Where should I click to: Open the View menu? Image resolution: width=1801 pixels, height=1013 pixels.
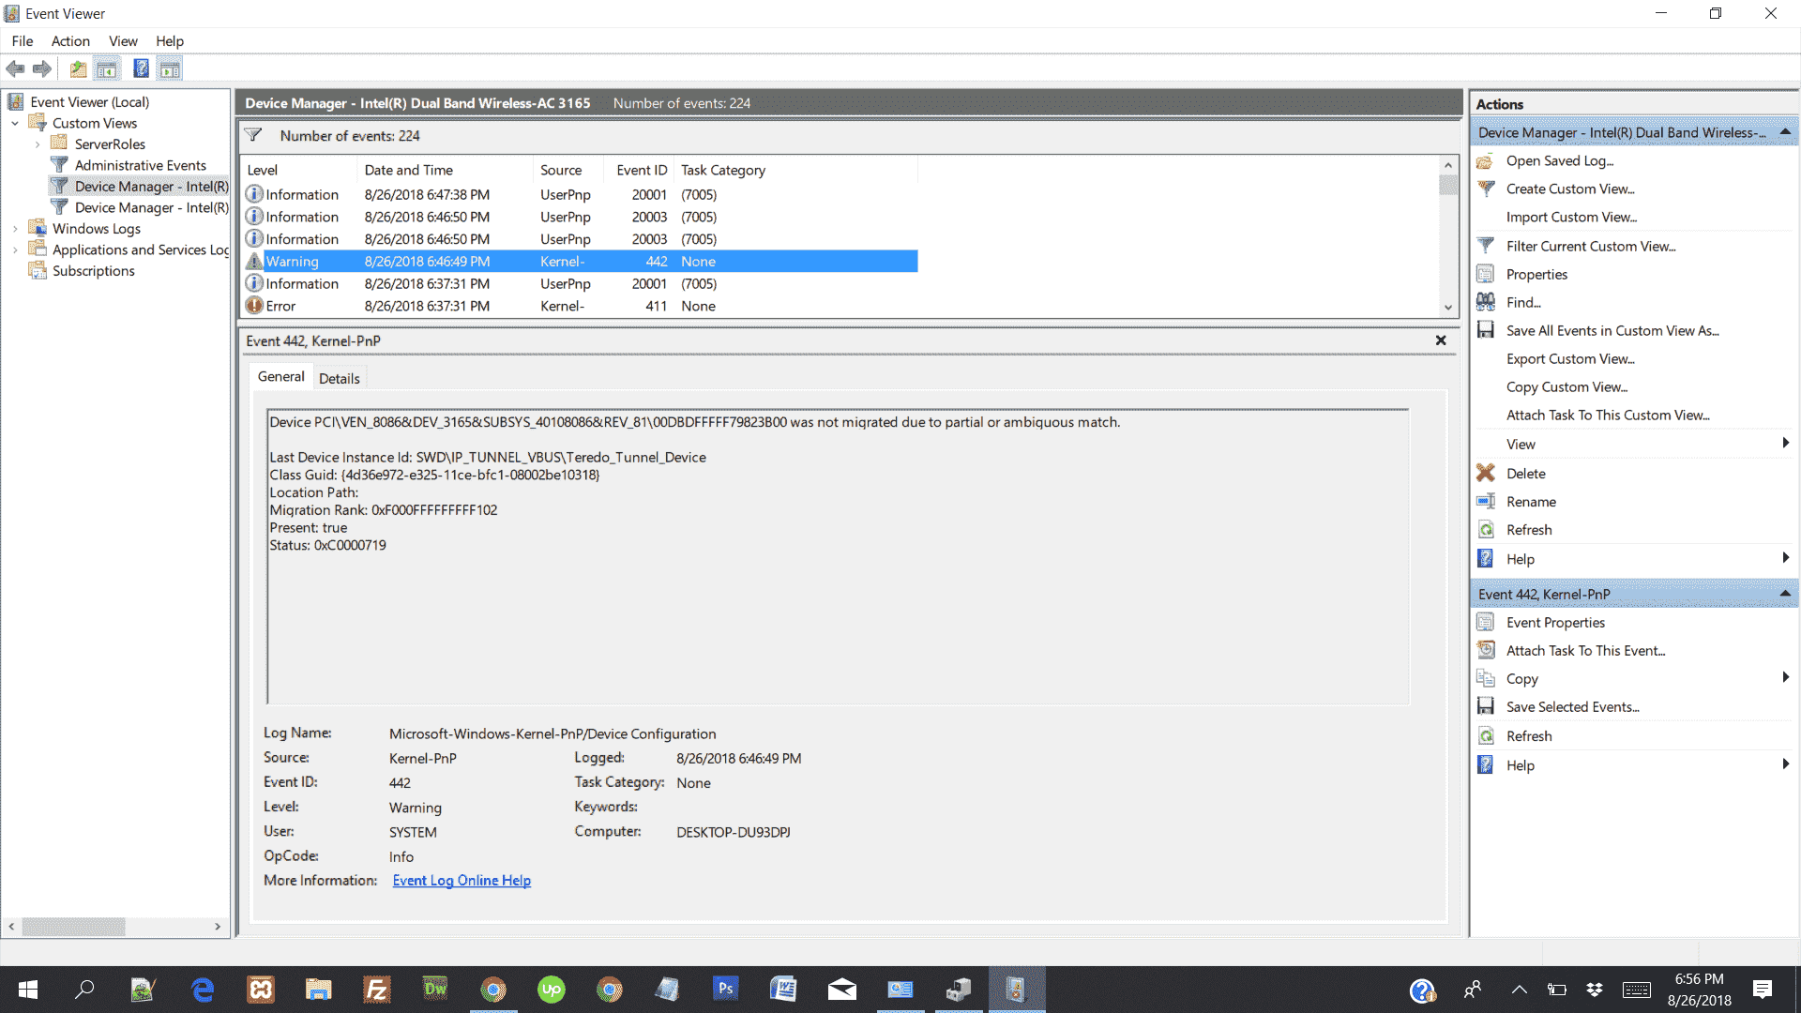[123, 41]
